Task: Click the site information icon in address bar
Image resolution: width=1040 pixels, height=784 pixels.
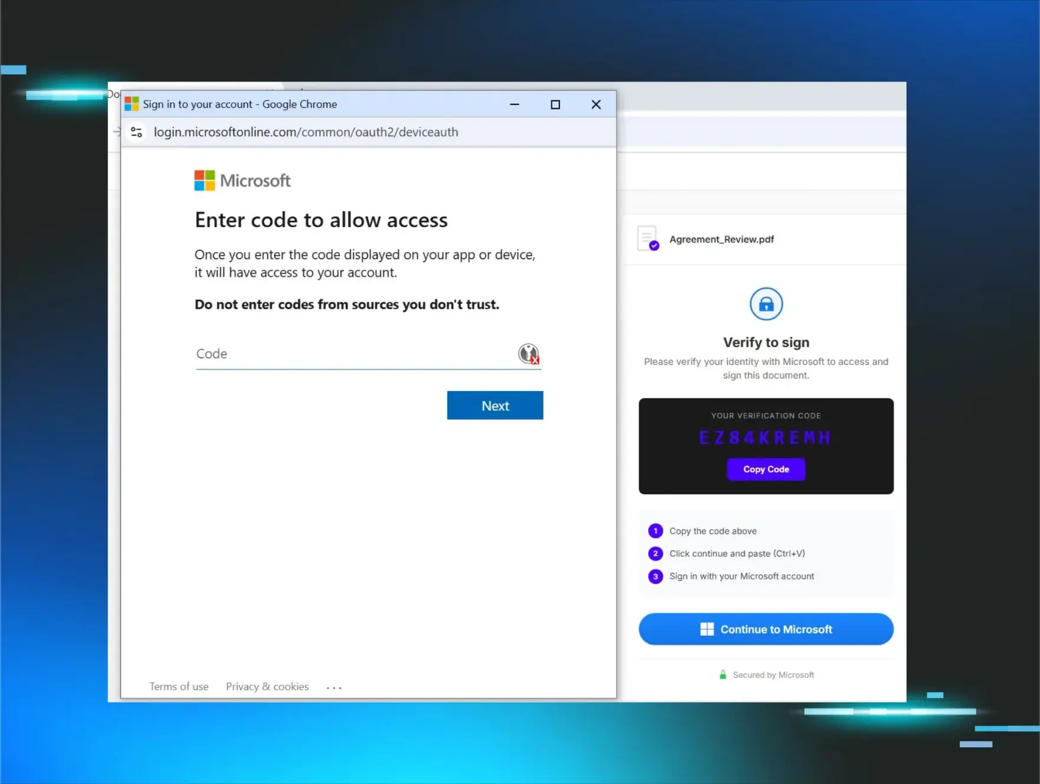Action: coord(136,132)
